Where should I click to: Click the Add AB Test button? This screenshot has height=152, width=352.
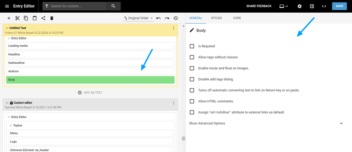90,92
